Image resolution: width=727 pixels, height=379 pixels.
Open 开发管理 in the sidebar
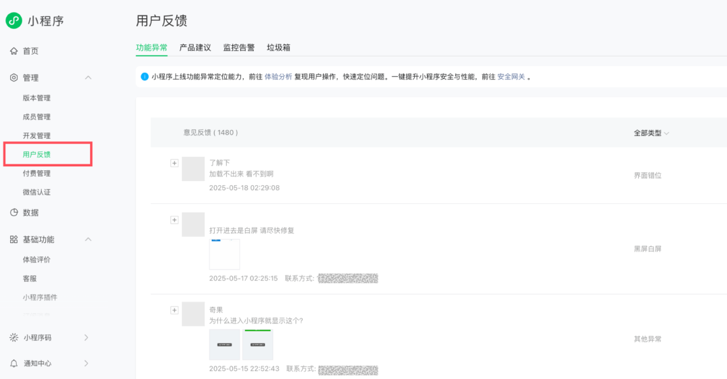pyautogui.click(x=36, y=135)
